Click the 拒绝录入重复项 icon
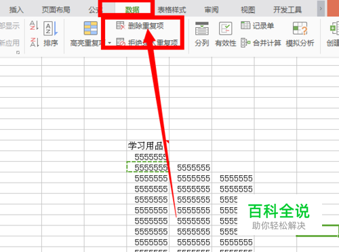 121,42
